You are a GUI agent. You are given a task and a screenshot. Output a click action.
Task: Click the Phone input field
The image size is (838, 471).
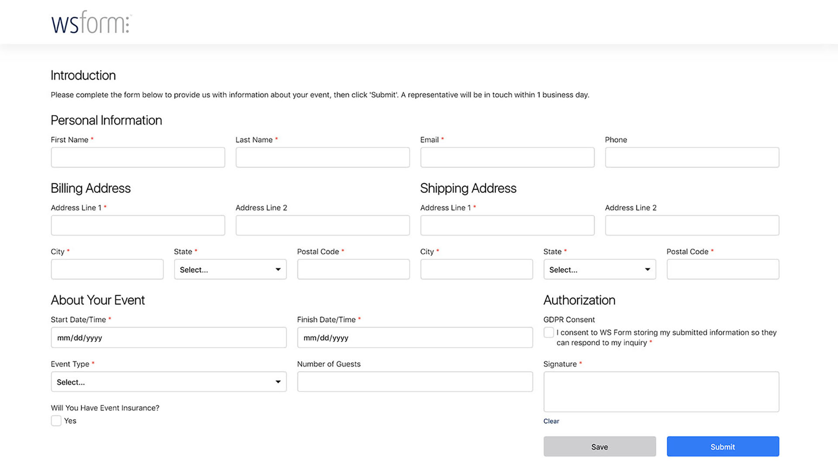coord(692,157)
